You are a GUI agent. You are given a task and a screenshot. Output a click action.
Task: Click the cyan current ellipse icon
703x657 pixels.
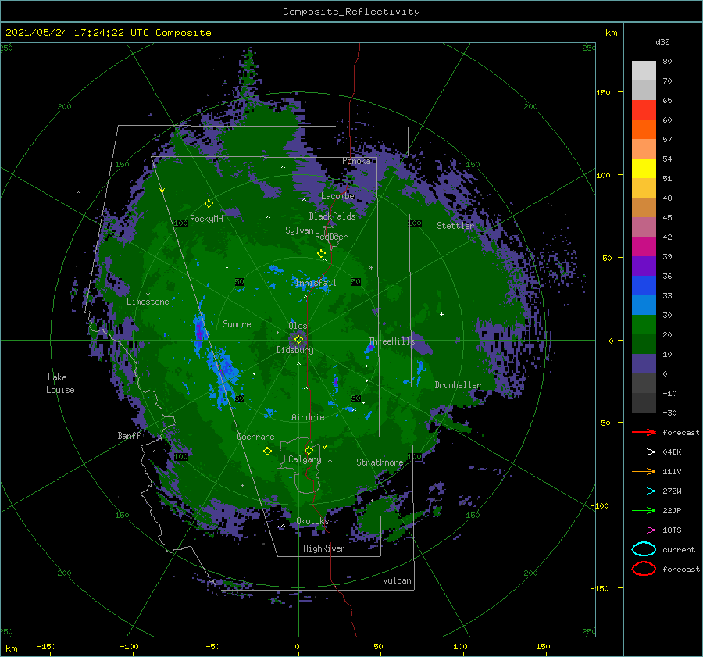[644, 549]
